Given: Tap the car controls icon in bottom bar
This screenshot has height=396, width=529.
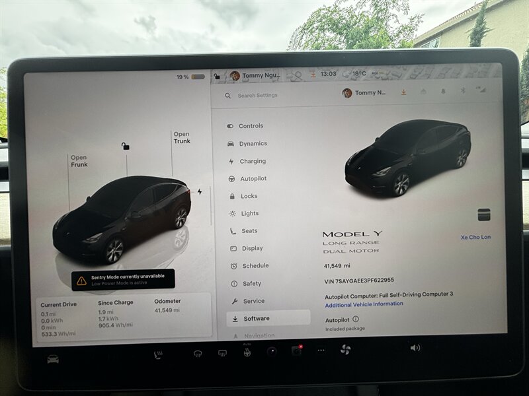Looking at the screenshot, I should coord(53,359).
